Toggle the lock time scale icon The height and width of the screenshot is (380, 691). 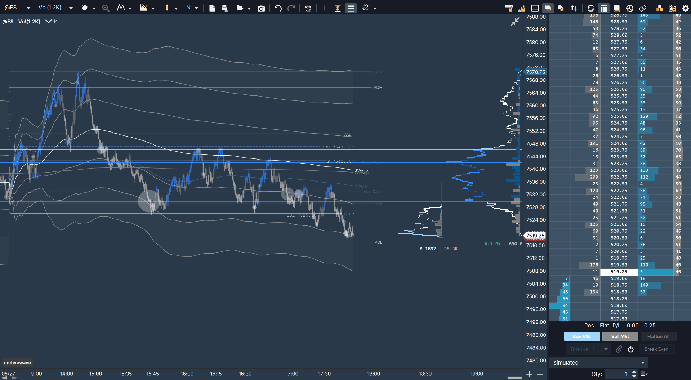click(509, 8)
